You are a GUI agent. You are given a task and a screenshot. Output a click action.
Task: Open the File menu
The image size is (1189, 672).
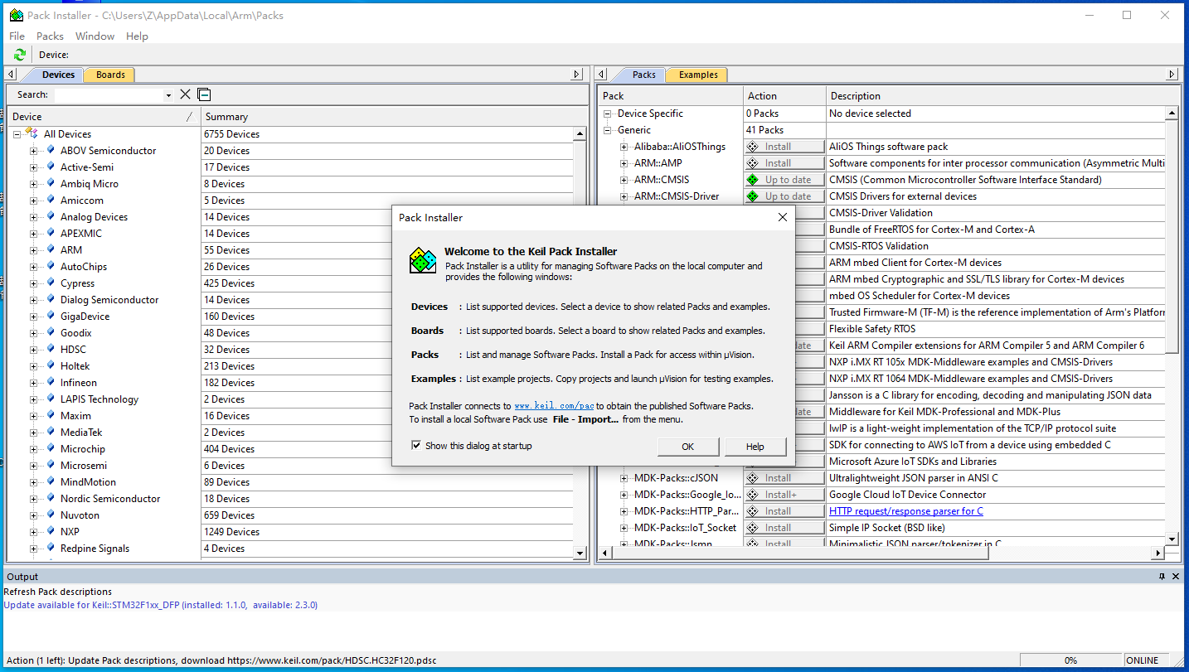point(17,36)
